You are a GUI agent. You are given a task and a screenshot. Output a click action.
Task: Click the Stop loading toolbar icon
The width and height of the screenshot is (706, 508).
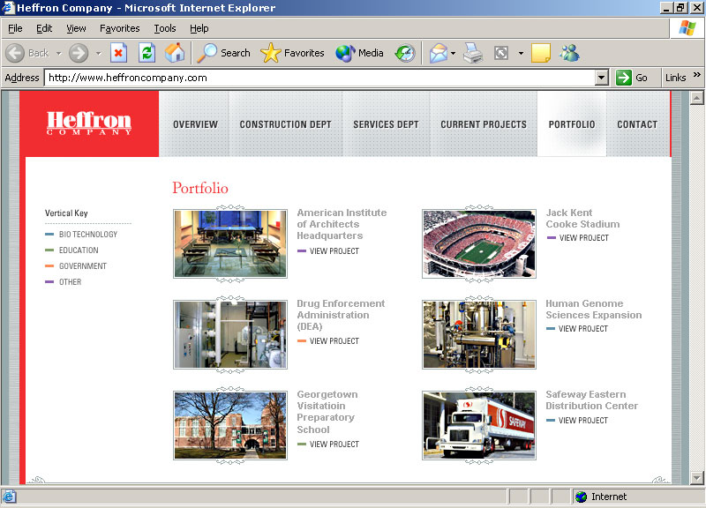(118, 53)
